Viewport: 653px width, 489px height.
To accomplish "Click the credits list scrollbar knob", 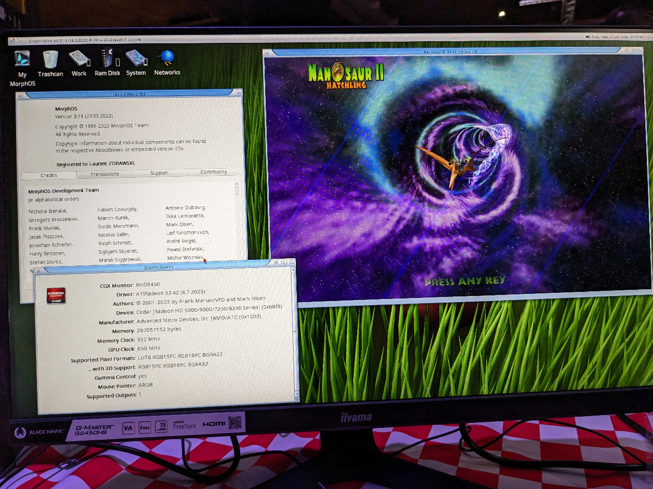I will click(237, 191).
